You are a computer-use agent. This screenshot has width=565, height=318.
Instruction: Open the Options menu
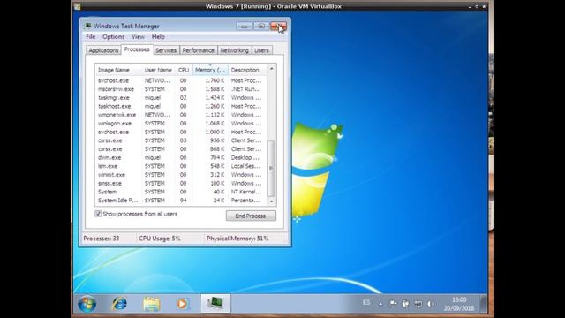(x=114, y=37)
